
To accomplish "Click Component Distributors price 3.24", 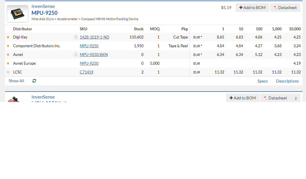I will [297, 46].
